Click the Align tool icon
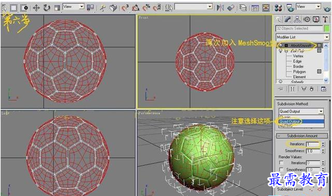The image size is (332, 196). point(231,8)
